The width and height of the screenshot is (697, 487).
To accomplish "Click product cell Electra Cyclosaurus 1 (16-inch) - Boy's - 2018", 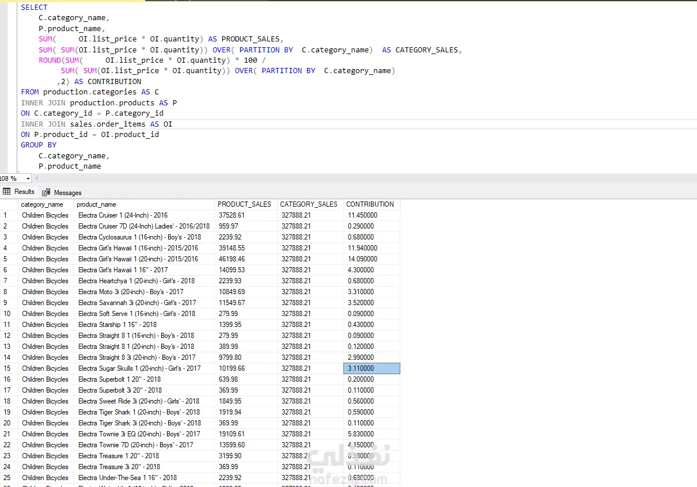I will (x=144, y=237).
